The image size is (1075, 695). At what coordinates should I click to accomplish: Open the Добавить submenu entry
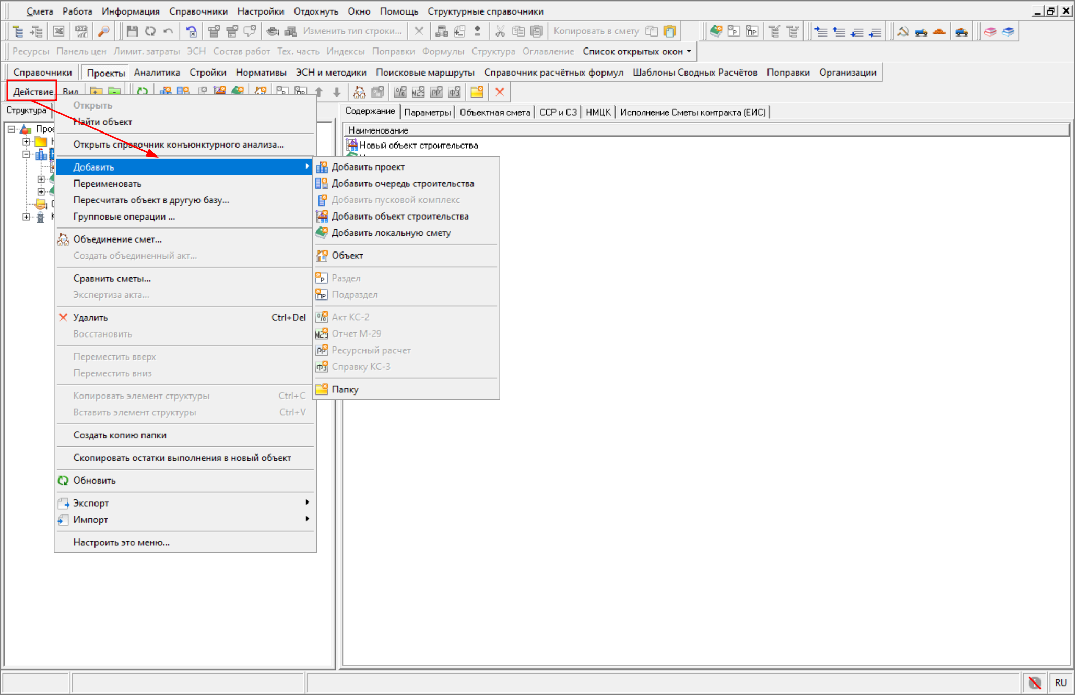[185, 167]
